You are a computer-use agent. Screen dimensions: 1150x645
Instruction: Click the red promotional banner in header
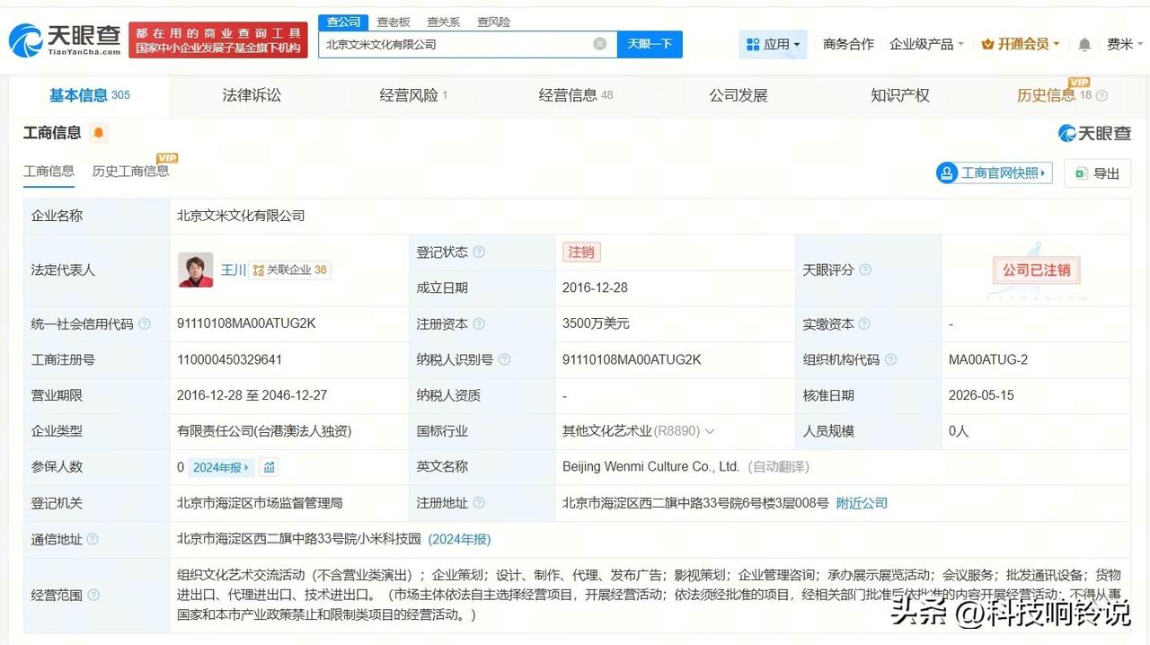218,40
